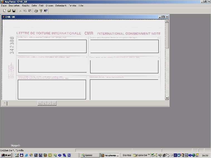
Task: Click the first-page navigation button
Action: [x=40, y=103]
